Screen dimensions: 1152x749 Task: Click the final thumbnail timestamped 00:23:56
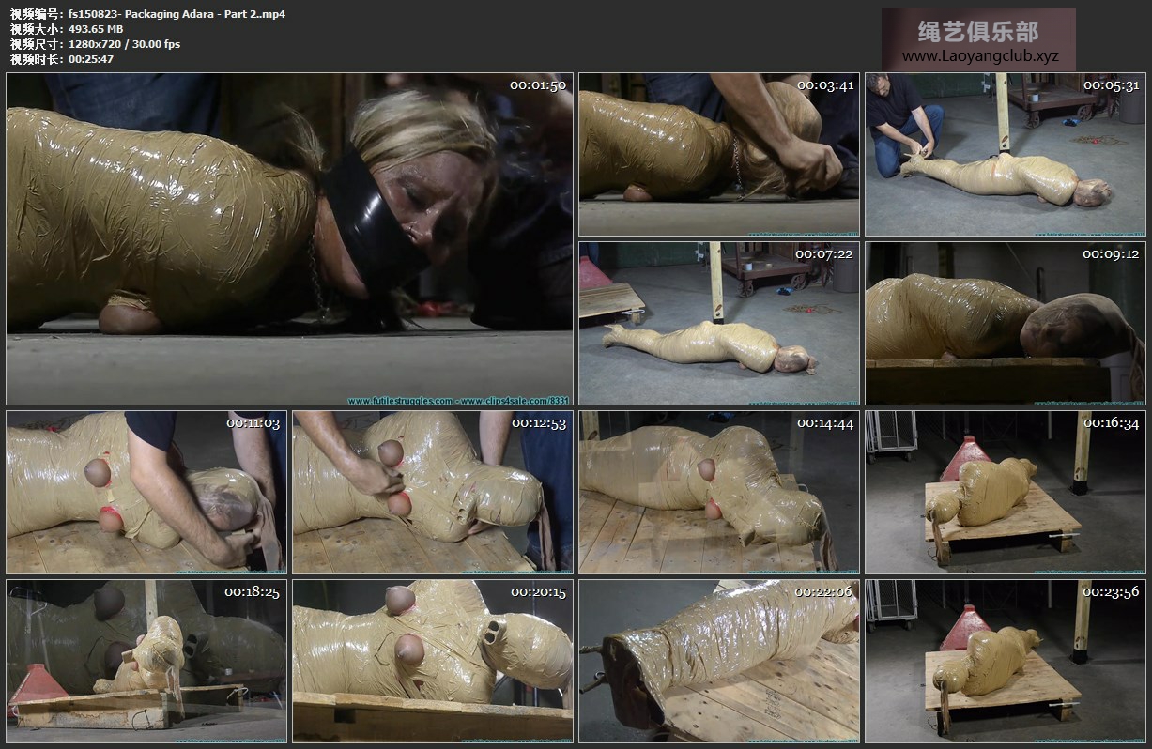[1005, 661]
